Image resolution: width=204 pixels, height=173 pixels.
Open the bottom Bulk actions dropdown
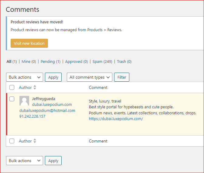[25, 161]
